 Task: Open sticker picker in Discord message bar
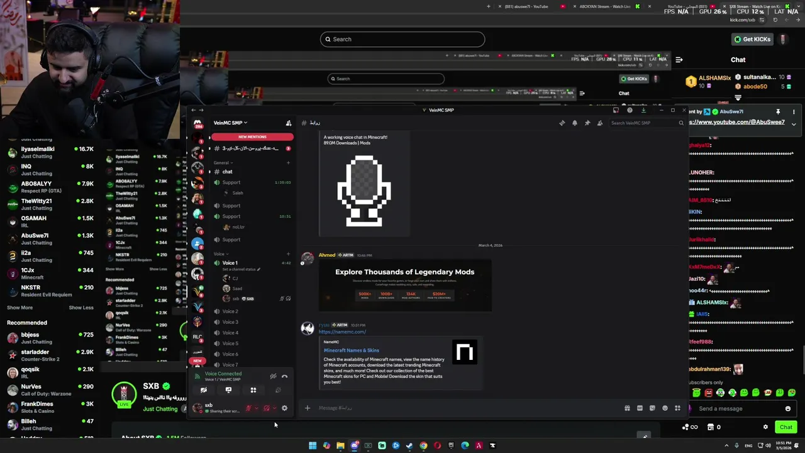[x=652, y=408]
